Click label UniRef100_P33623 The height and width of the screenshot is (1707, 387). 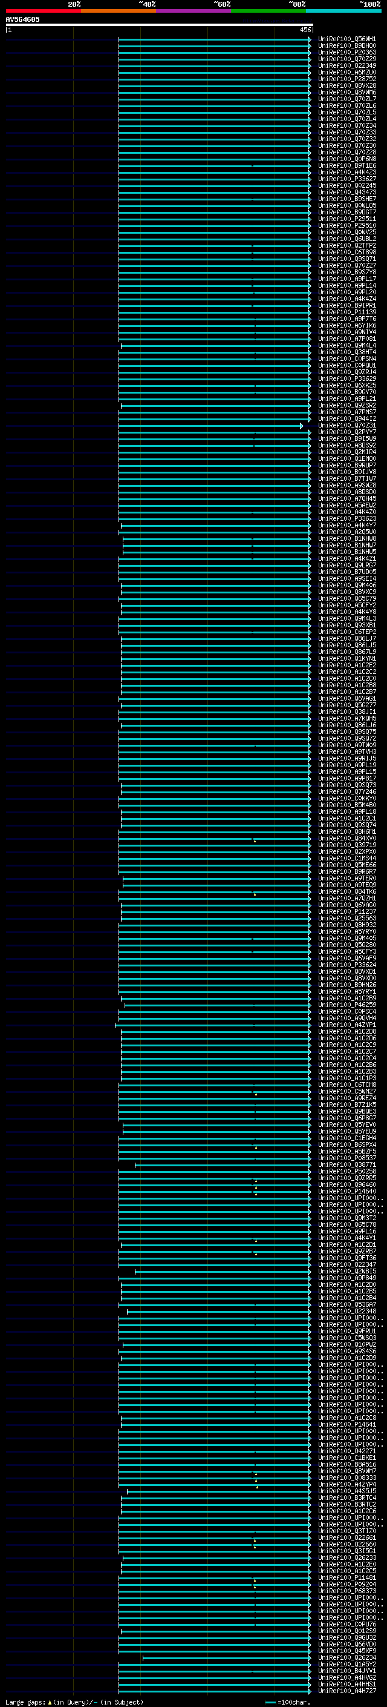click(x=347, y=519)
